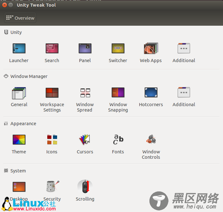Select the Appearance section heading

pyautogui.click(x=20, y=124)
